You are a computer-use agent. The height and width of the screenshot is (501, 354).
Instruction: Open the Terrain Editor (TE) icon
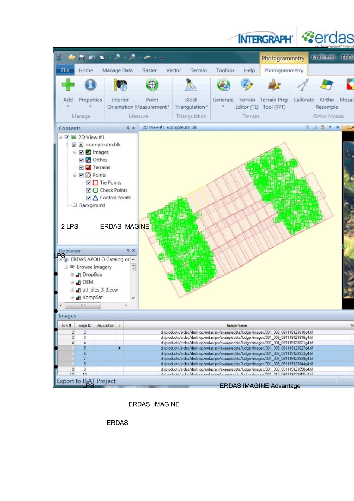(x=247, y=85)
